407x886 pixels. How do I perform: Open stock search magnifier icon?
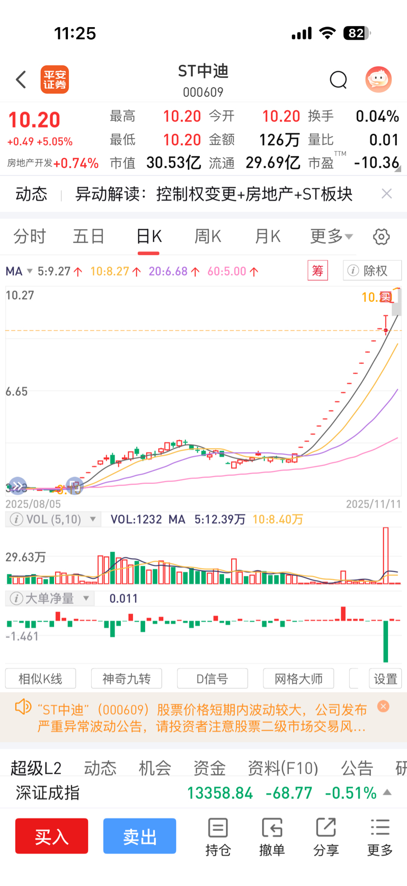(x=338, y=80)
